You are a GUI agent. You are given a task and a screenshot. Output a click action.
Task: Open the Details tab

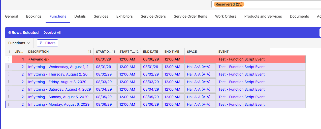click(80, 16)
